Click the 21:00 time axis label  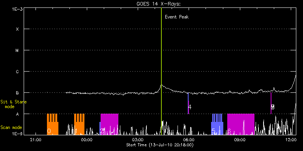pyautogui.click(x=36, y=140)
